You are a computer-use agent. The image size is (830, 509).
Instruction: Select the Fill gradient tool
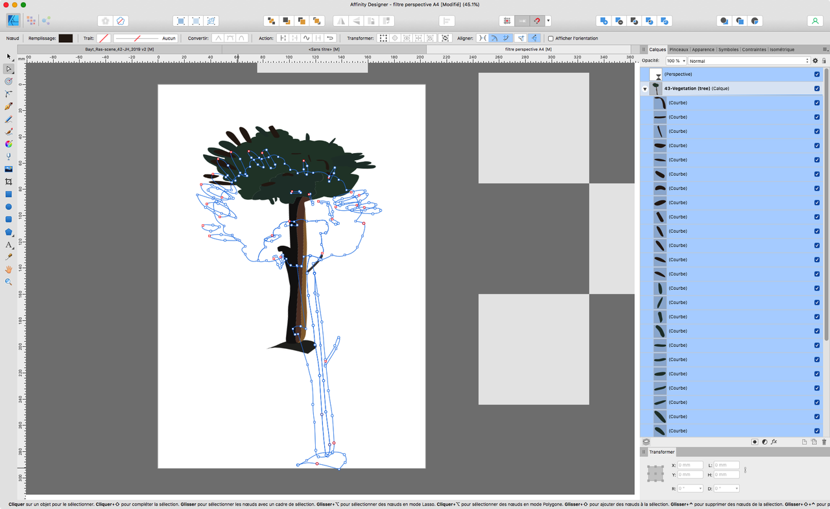point(8,144)
